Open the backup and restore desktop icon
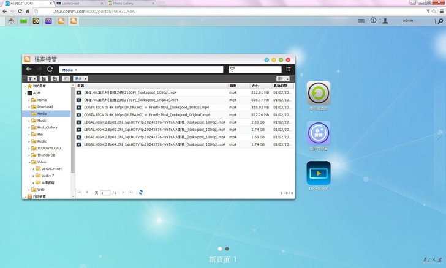 (x=318, y=93)
